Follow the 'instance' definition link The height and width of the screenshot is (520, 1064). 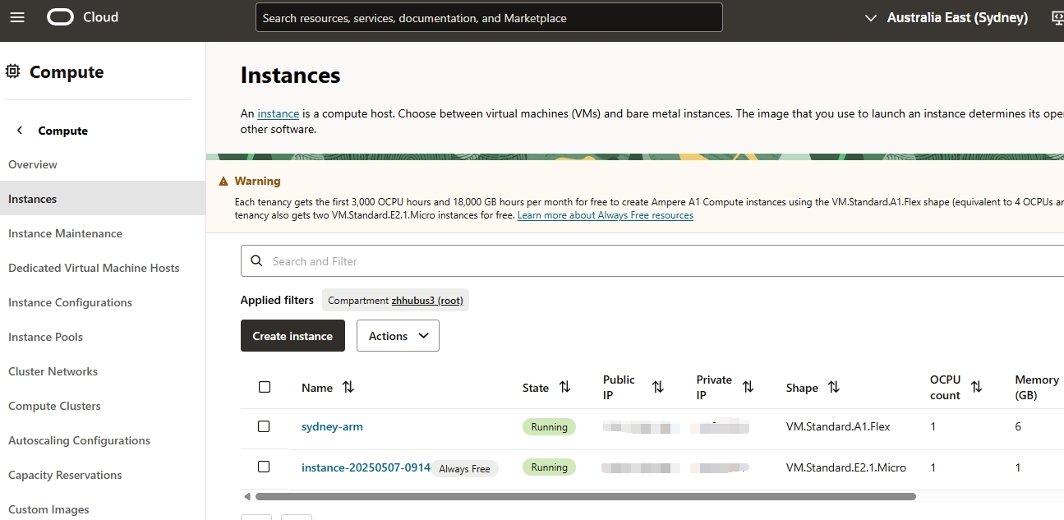[x=278, y=113]
